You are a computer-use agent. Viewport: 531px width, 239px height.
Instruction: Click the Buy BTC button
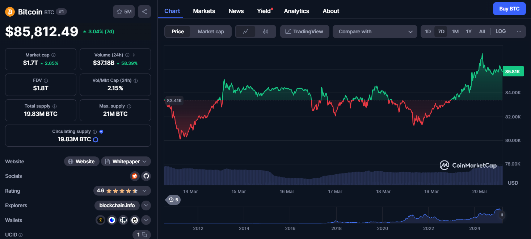point(509,9)
